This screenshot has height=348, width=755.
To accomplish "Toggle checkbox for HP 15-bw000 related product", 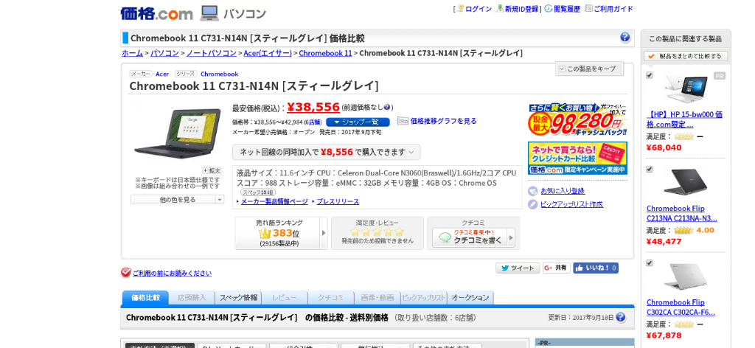I will [x=650, y=75].
